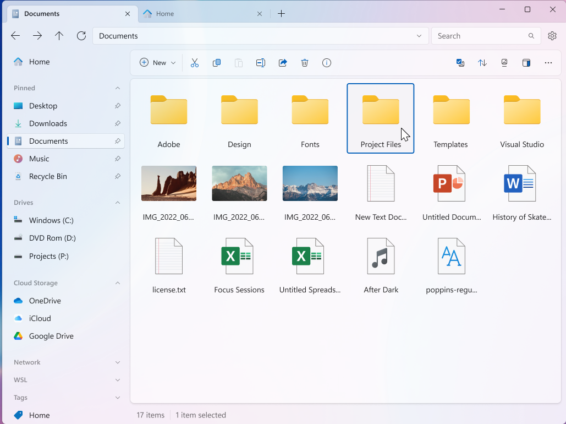Open the Projects (P:) drive

pyautogui.click(x=65, y=256)
